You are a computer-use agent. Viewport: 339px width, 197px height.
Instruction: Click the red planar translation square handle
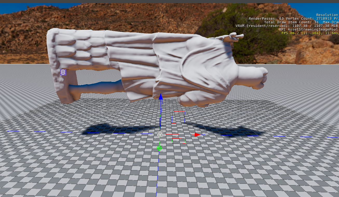click(x=178, y=117)
